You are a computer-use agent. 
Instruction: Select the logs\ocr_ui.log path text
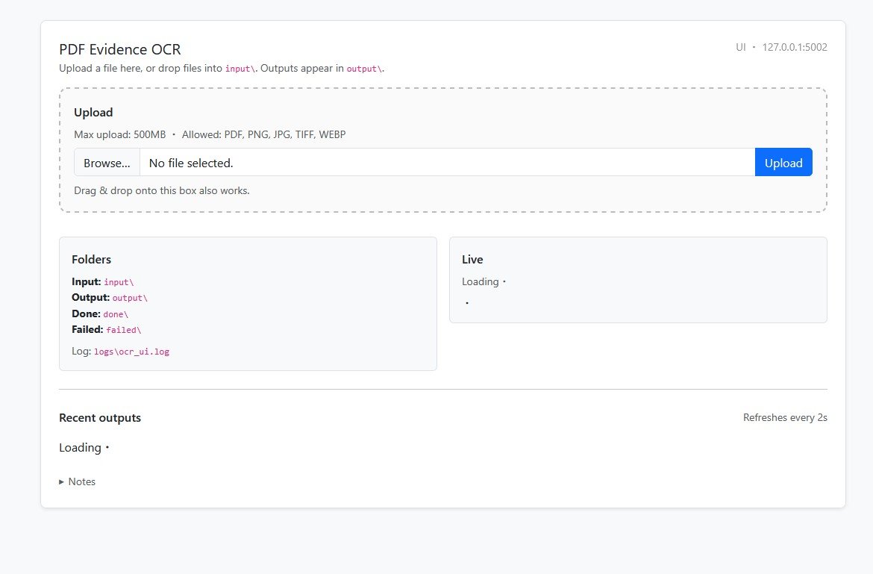pyautogui.click(x=131, y=352)
